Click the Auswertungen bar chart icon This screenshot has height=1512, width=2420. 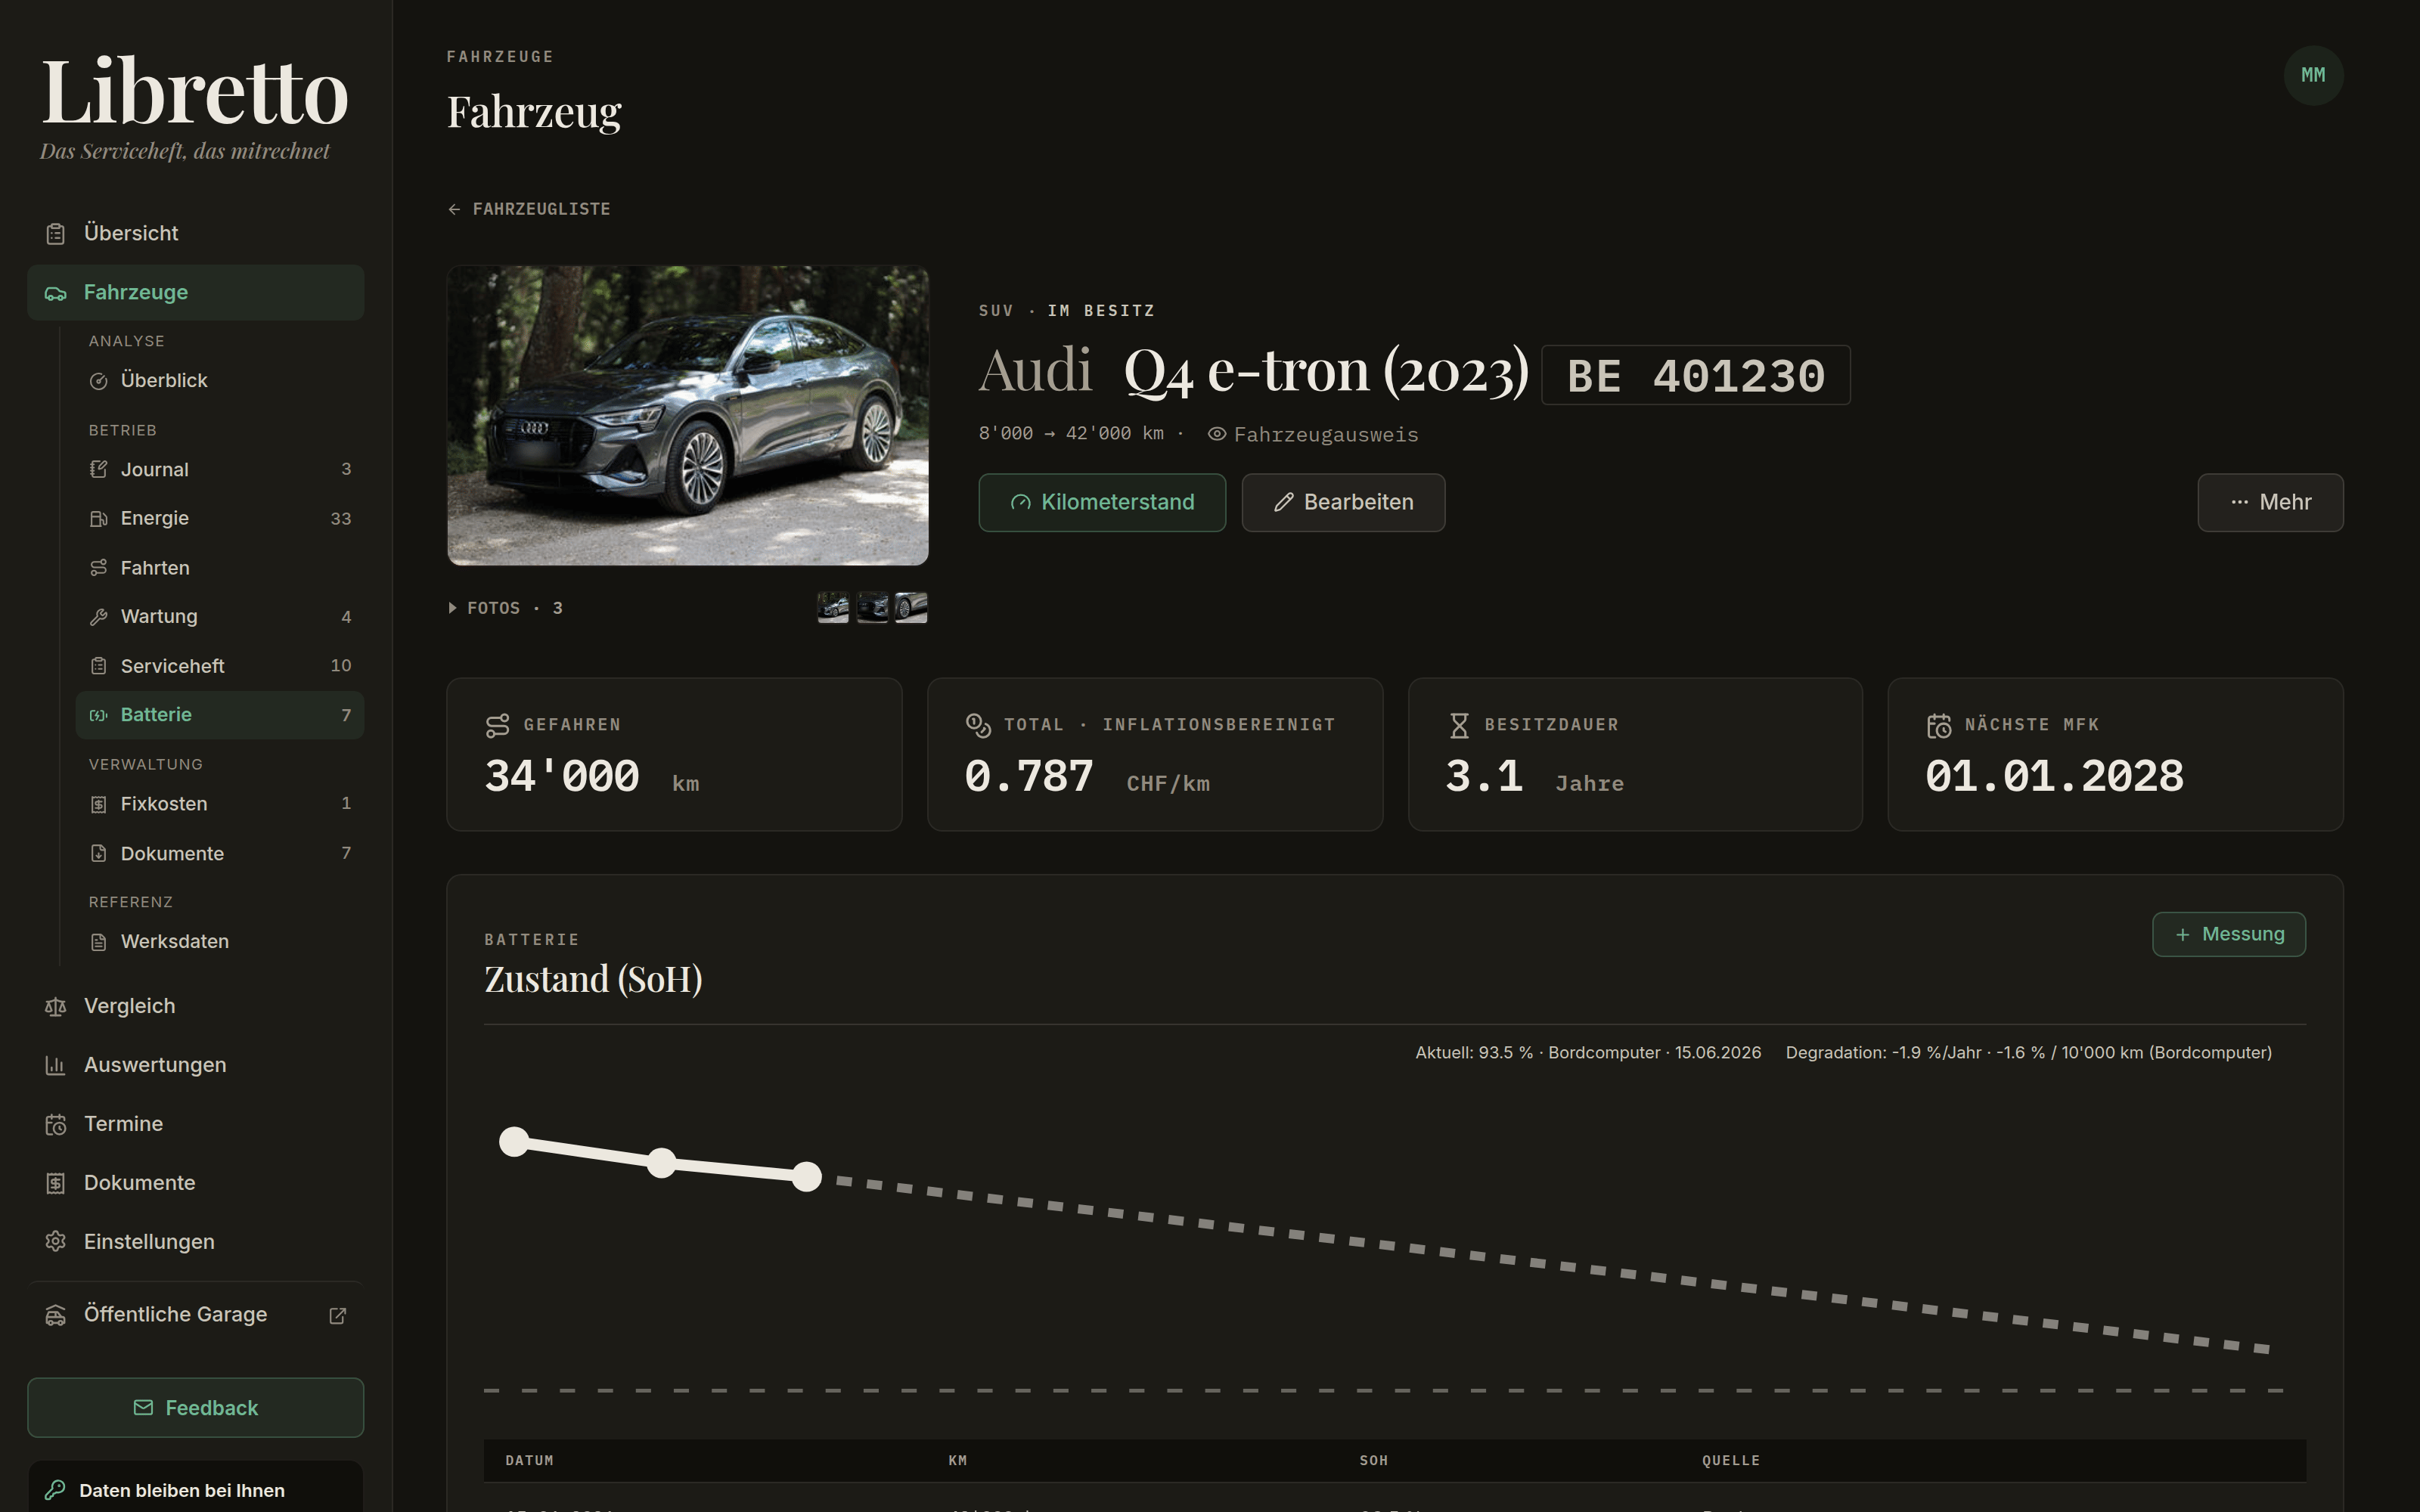[56, 1066]
